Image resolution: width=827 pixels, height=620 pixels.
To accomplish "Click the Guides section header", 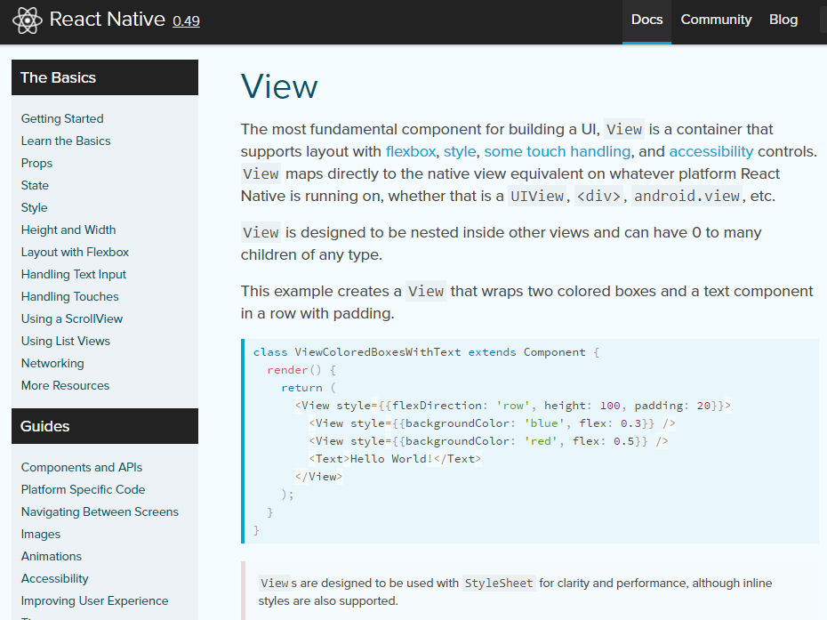I will [105, 426].
